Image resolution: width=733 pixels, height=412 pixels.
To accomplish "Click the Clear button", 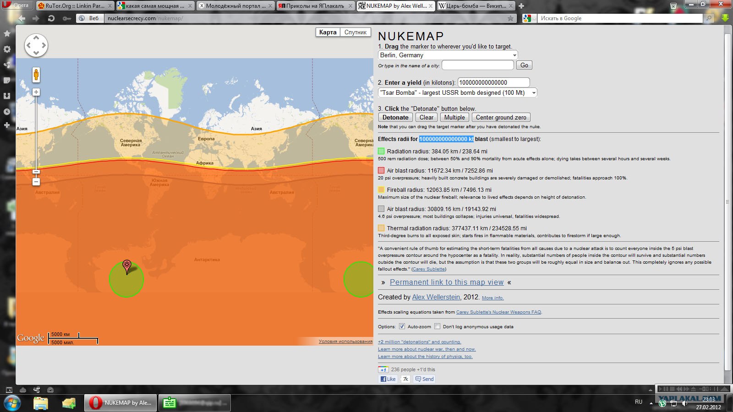I will 427,117.
